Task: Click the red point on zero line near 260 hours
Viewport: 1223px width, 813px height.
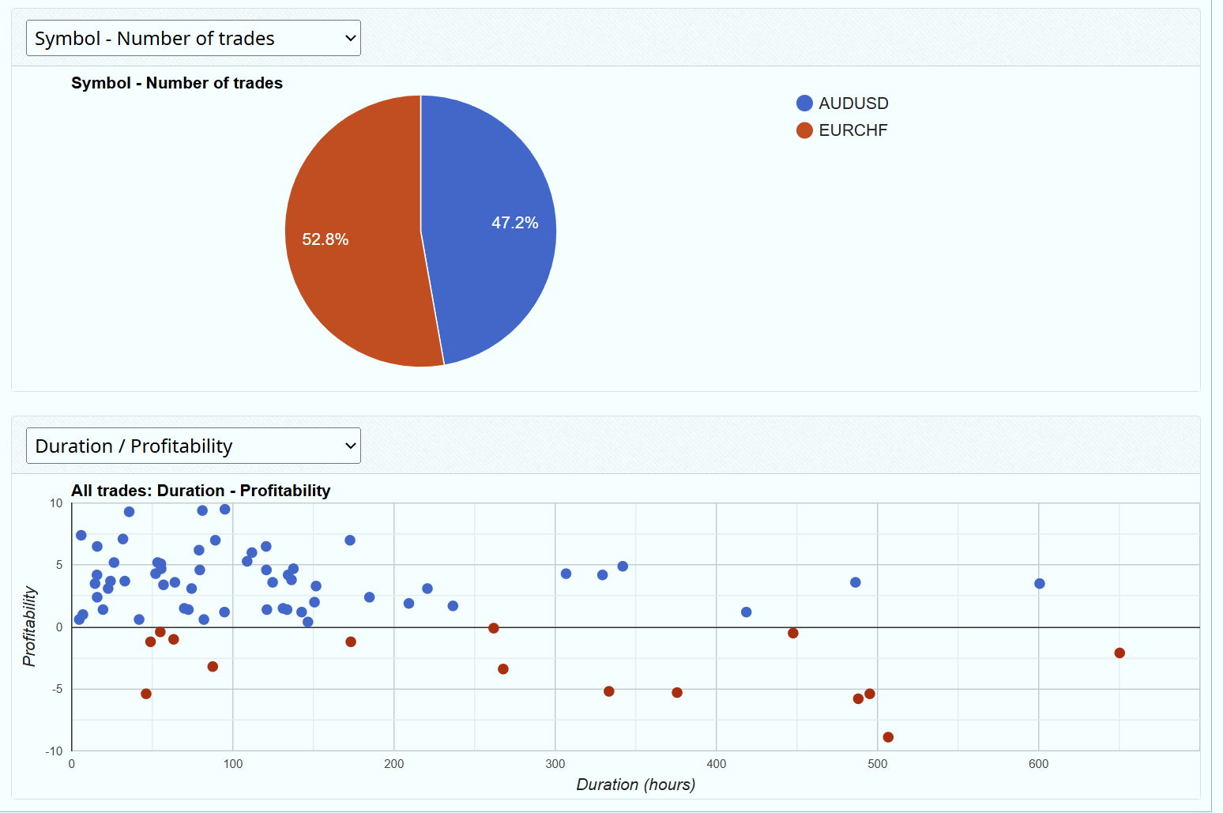Action: (x=493, y=628)
